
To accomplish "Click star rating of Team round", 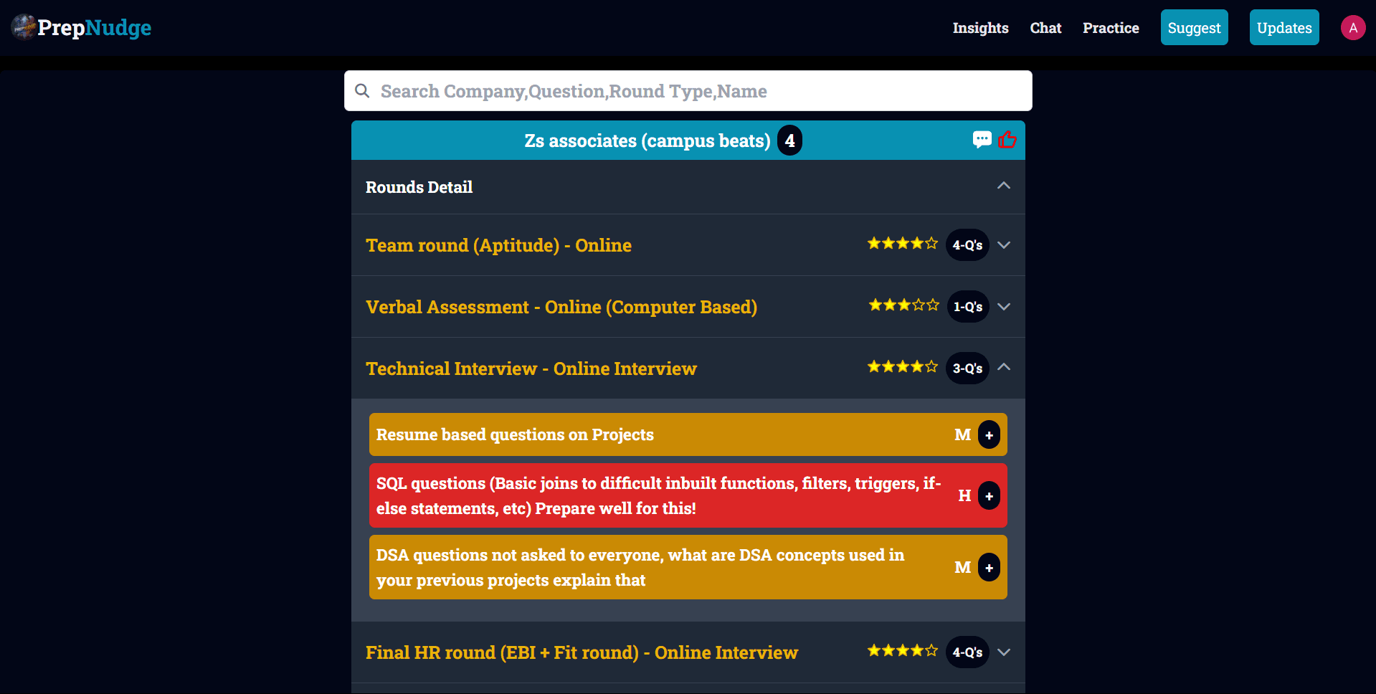I will [903, 243].
